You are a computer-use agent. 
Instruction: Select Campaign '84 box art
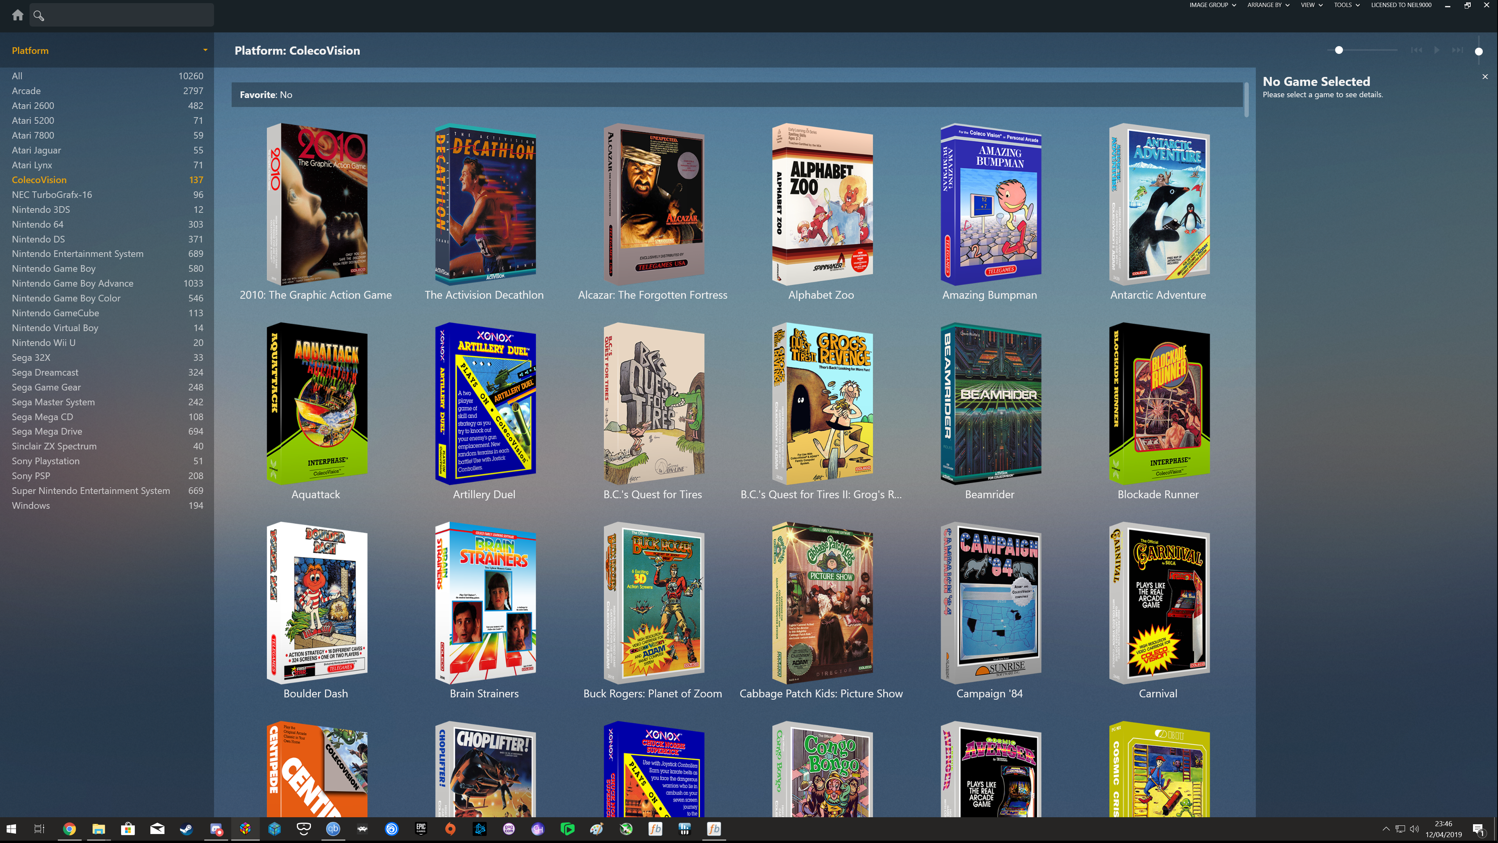(x=990, y=603)
